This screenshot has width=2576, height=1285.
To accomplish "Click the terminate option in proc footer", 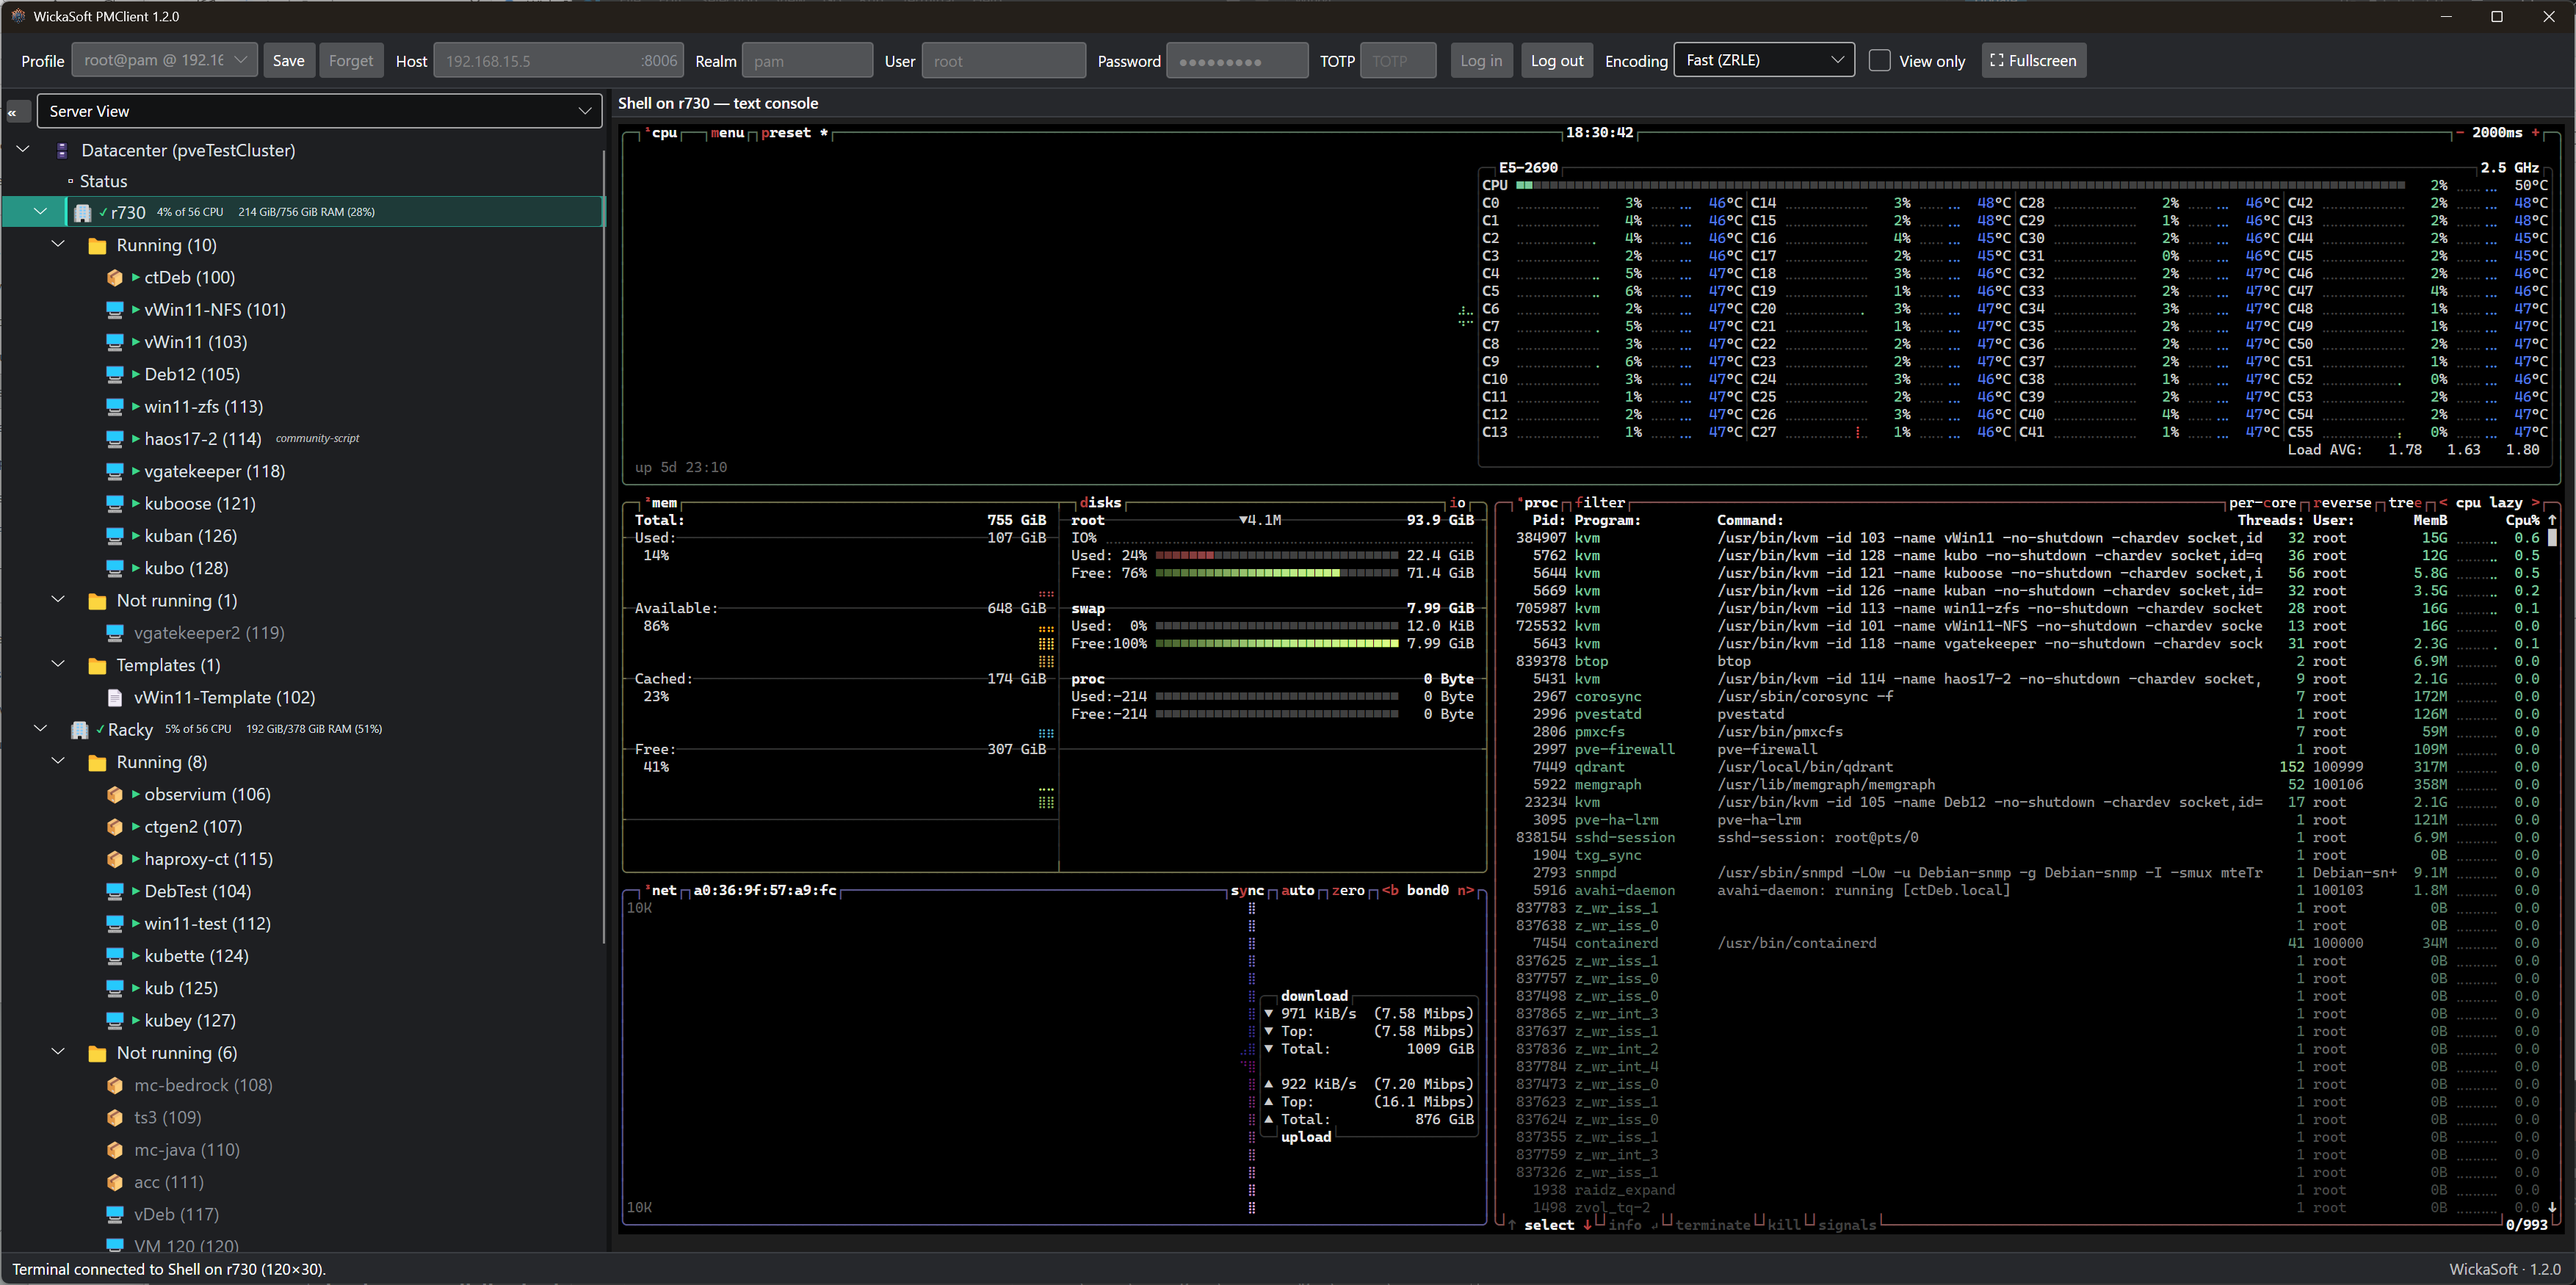I will coord(1713,1225).
